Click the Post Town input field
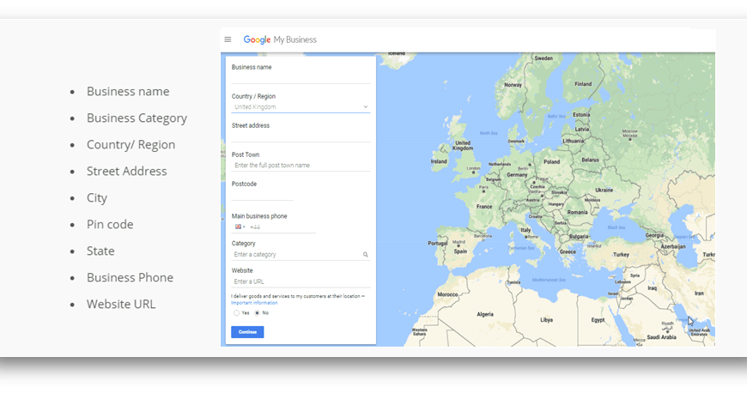Screen dimensions: 747x393 301,166
